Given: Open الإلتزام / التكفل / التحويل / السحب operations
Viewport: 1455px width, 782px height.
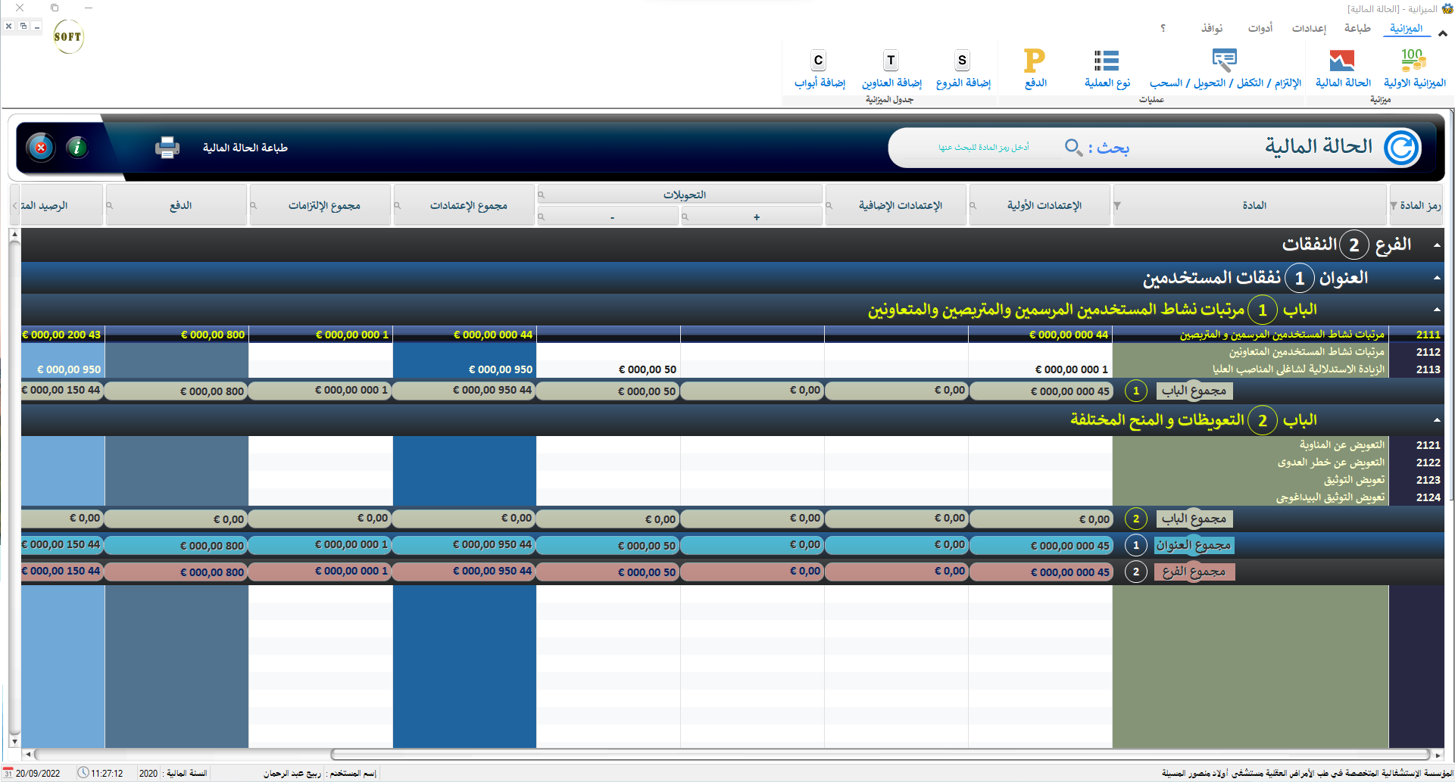Looking at the screenshot, I should [1224, 61].
